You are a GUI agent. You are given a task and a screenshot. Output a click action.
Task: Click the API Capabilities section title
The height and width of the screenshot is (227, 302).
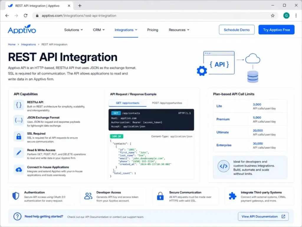click(26, 94)
